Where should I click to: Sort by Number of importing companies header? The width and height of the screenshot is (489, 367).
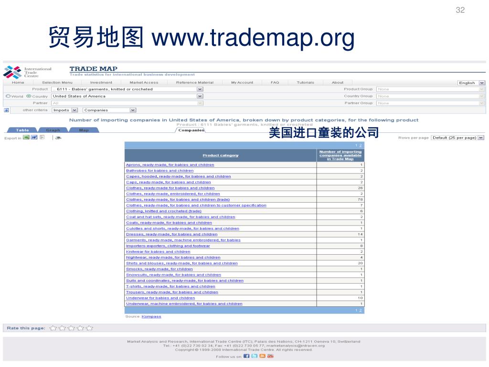click(340, 155)
